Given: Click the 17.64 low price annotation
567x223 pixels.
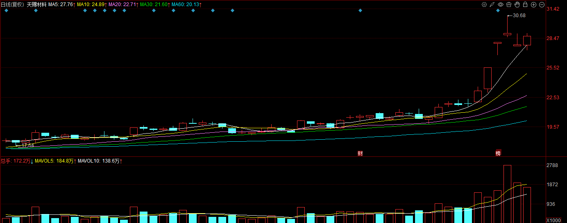Looking at the screenshot, I should click(28, 145).
